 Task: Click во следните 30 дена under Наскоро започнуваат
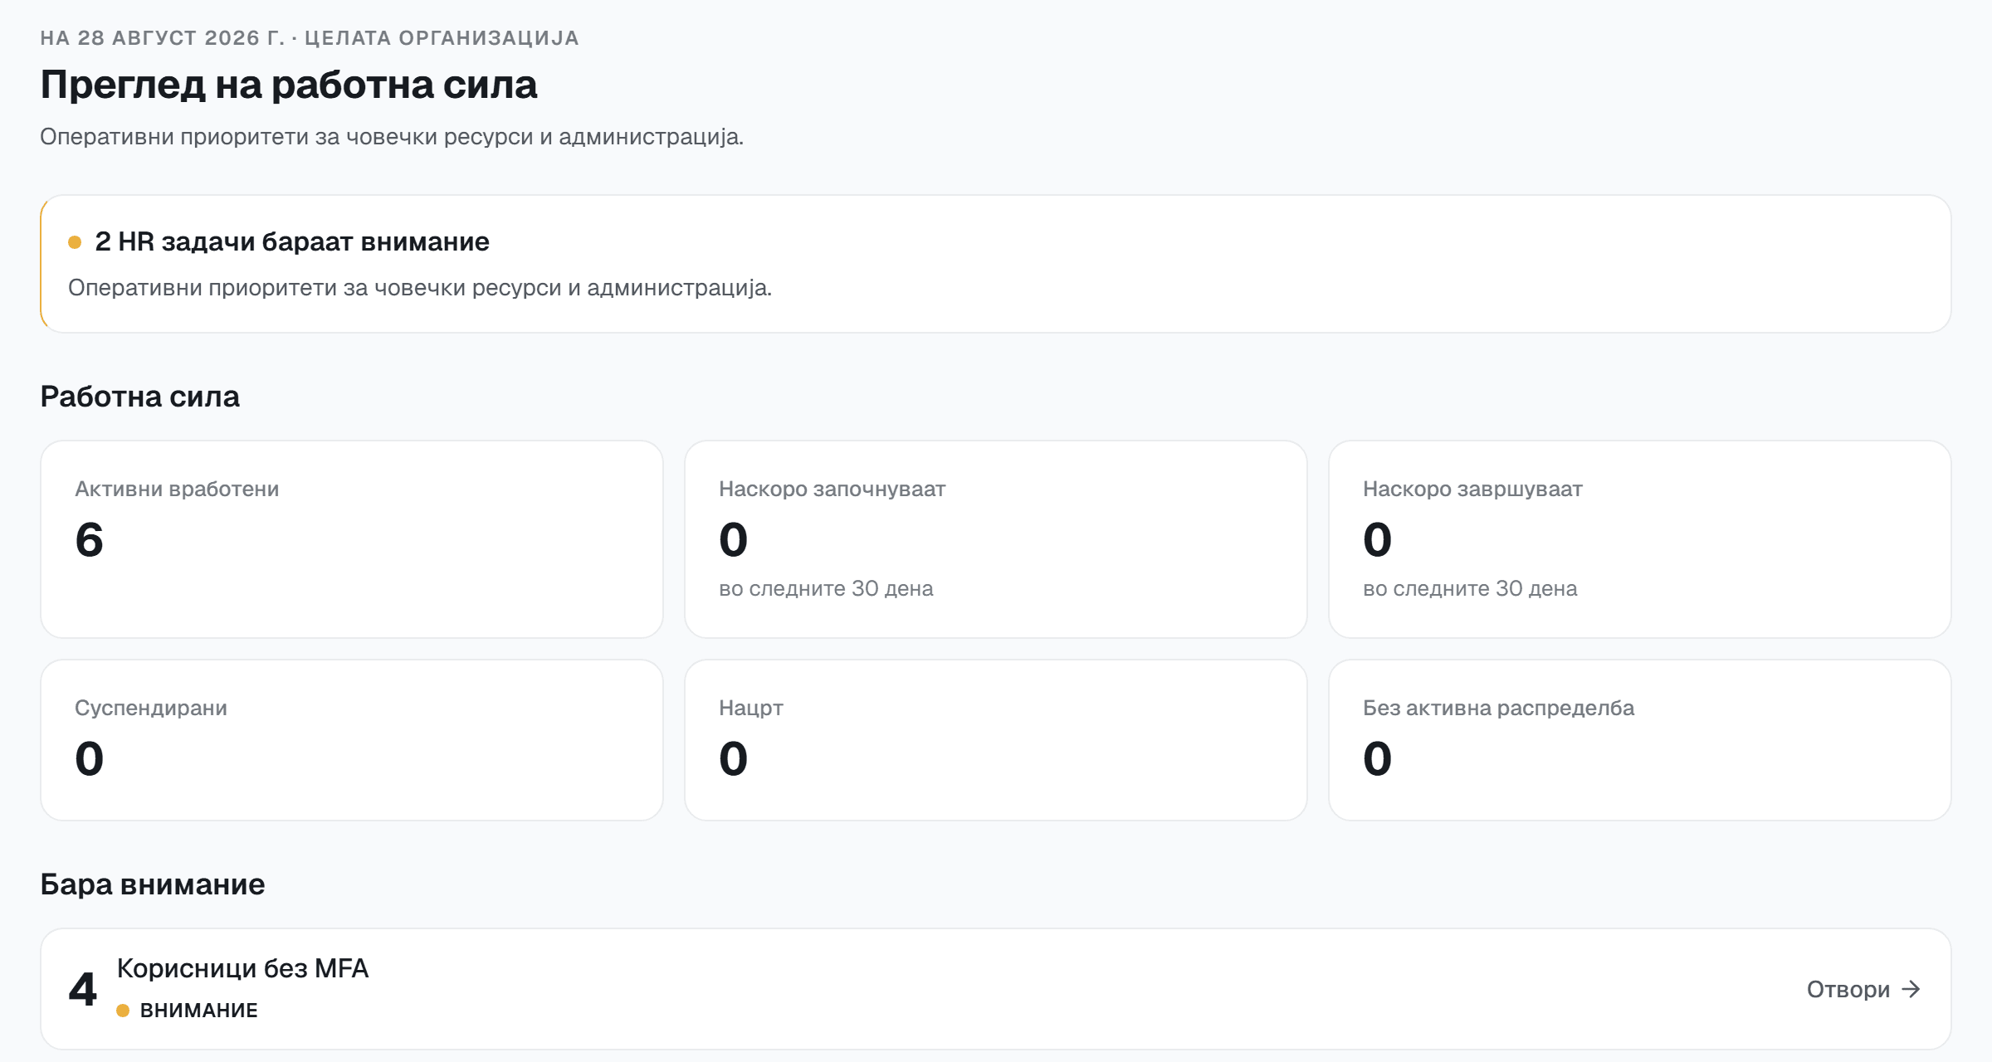(826, 588)
